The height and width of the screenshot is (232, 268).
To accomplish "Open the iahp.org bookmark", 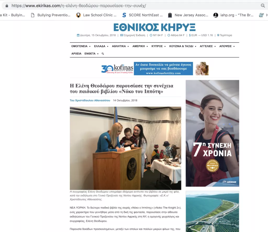I will pos(233,15).
